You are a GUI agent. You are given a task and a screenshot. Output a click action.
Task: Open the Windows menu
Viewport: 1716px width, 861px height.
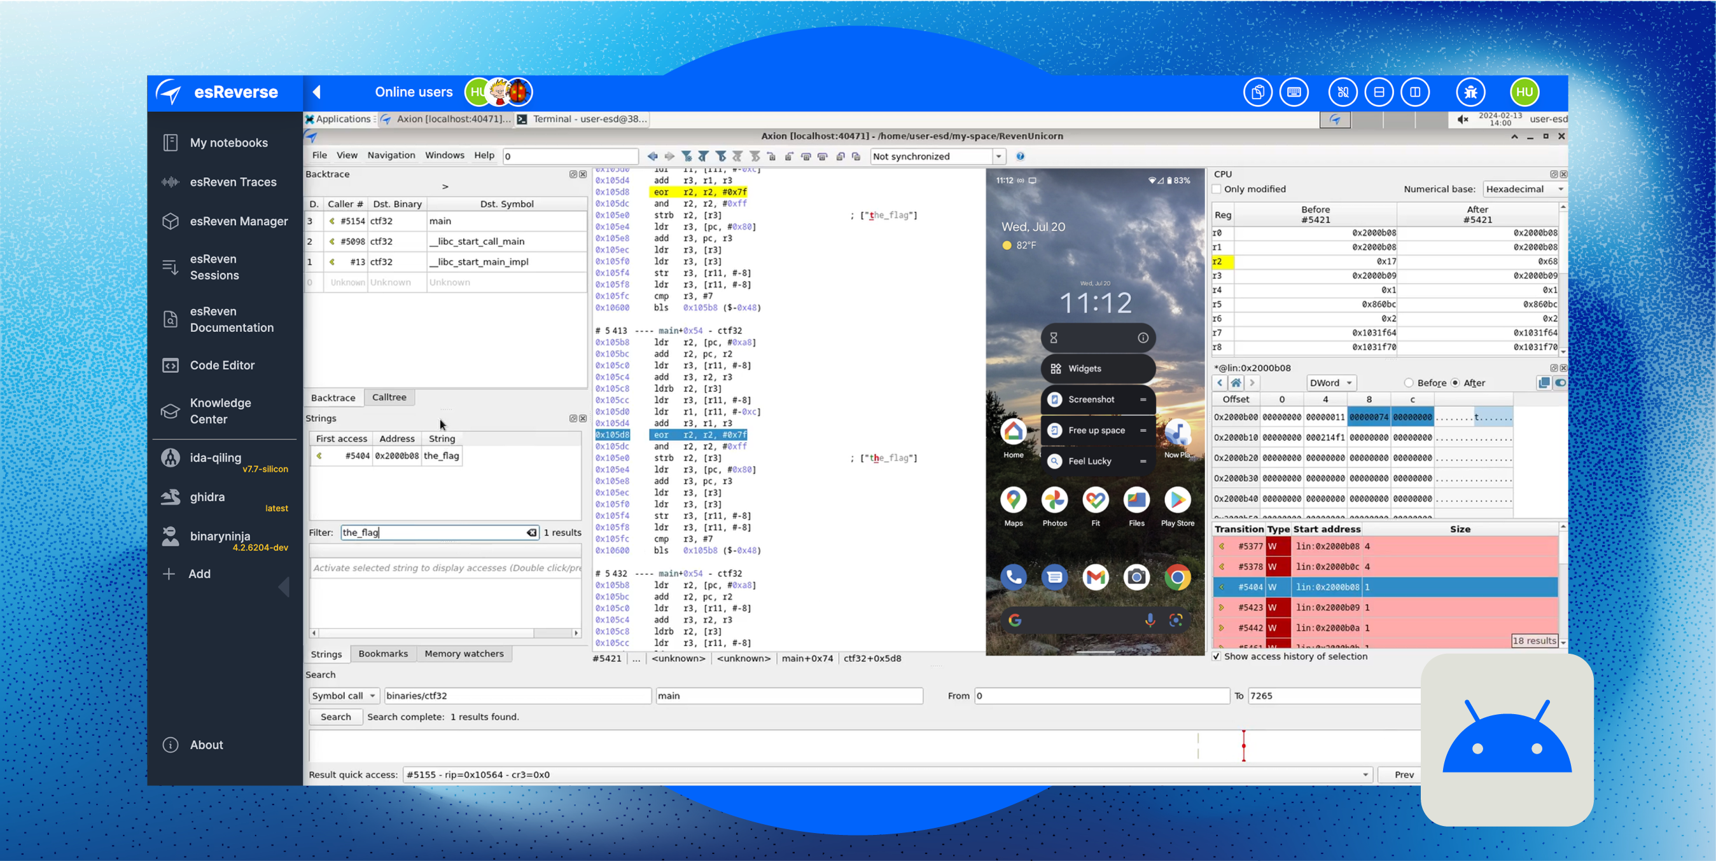(x=444, y=156)
